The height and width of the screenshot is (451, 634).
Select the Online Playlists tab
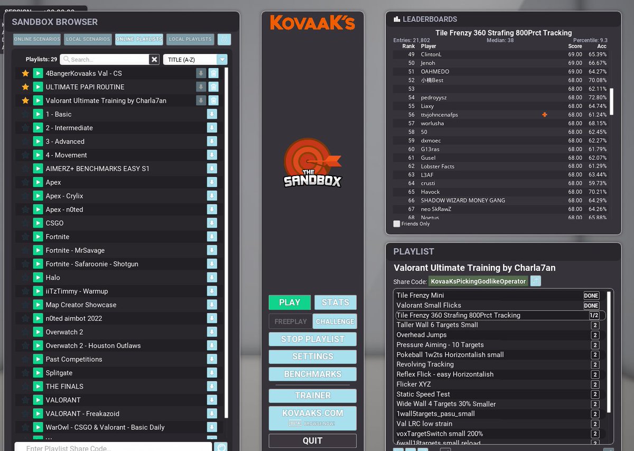139,39
